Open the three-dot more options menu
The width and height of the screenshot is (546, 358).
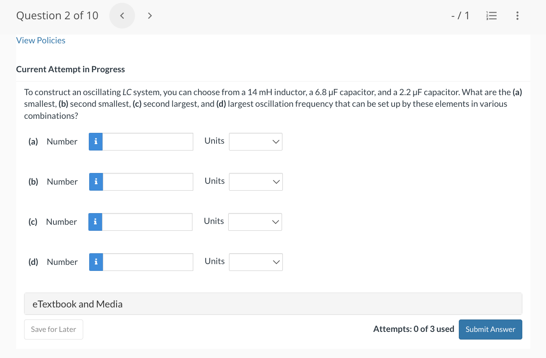(517, 16)
